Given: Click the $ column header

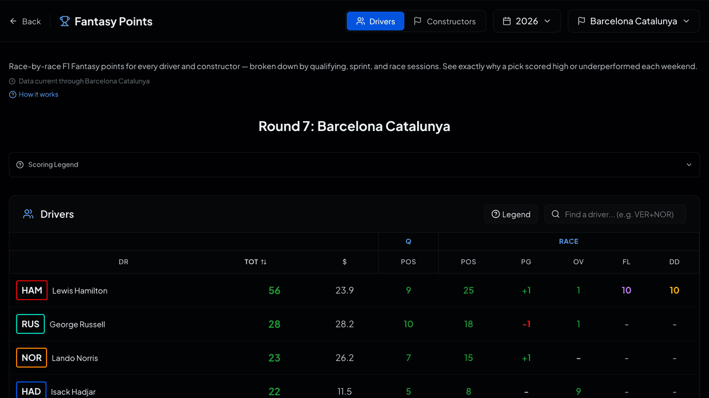Looking at the screenshot, I should (345, 262).
